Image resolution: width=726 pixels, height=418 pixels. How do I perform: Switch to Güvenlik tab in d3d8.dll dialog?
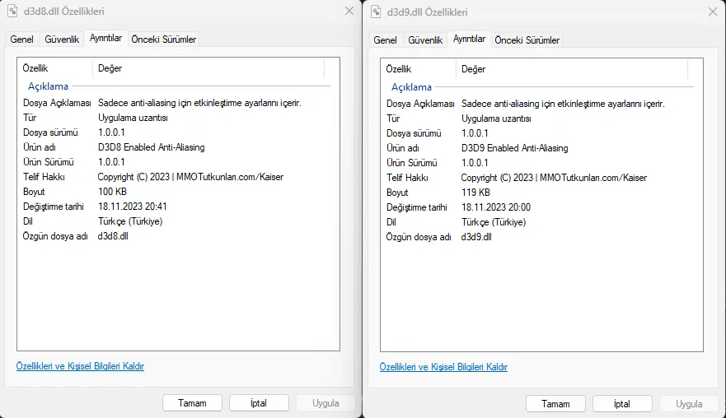pyautogui.click(x=62, y=39)
